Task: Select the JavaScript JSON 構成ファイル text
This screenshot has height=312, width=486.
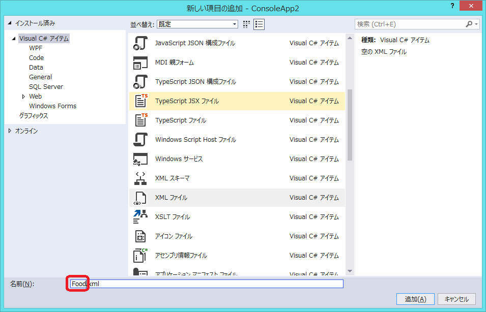Action: pyautogui.click(x=195, y=43)
